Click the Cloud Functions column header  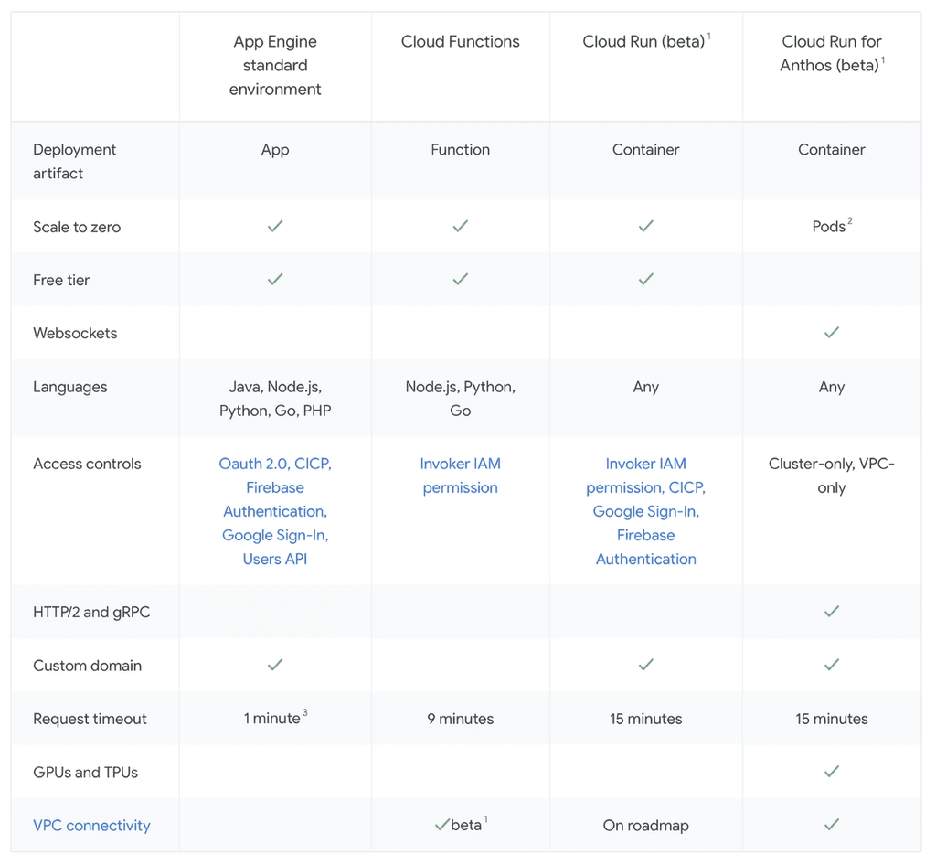tap(461, 42)
